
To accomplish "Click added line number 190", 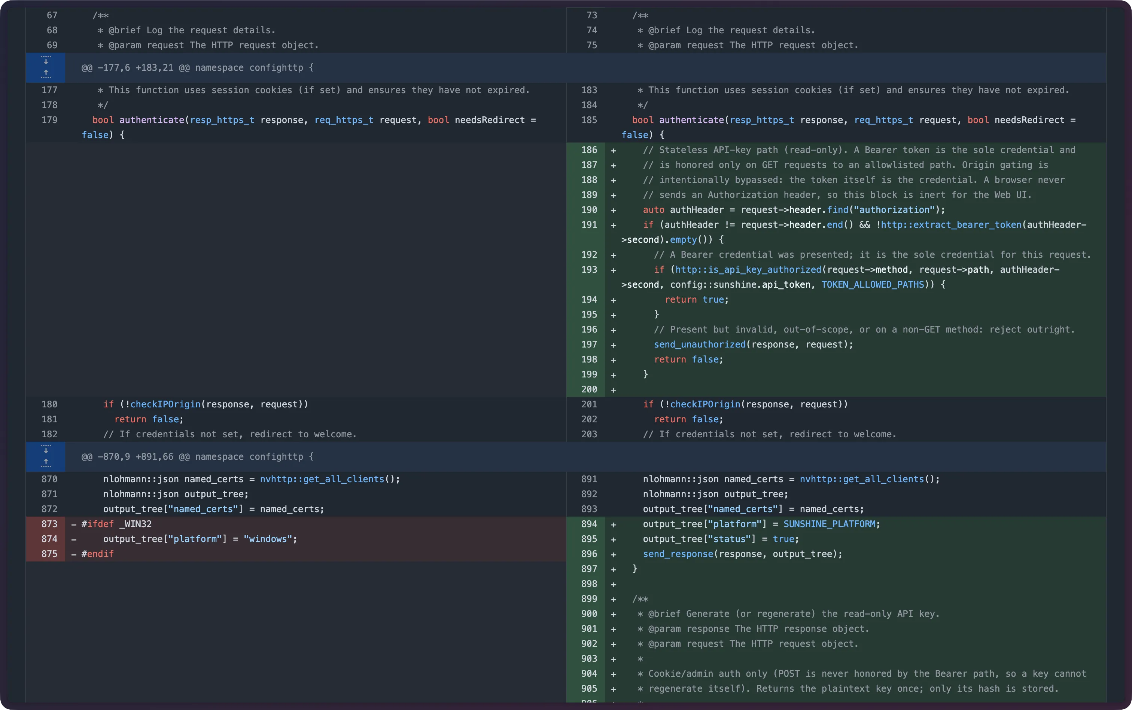I will pyautogui.click(x=589, y=210).
